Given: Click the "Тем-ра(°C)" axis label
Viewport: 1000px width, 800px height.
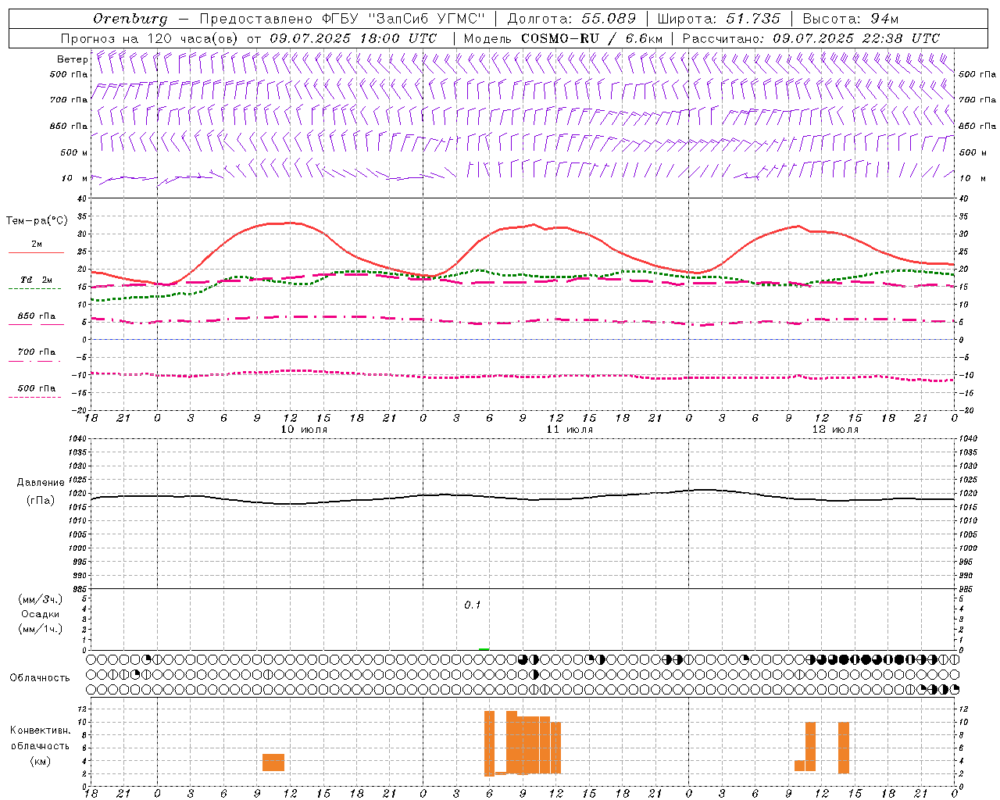Looking at the screenshot, I should pyautogui.click(x=37, y=221).
